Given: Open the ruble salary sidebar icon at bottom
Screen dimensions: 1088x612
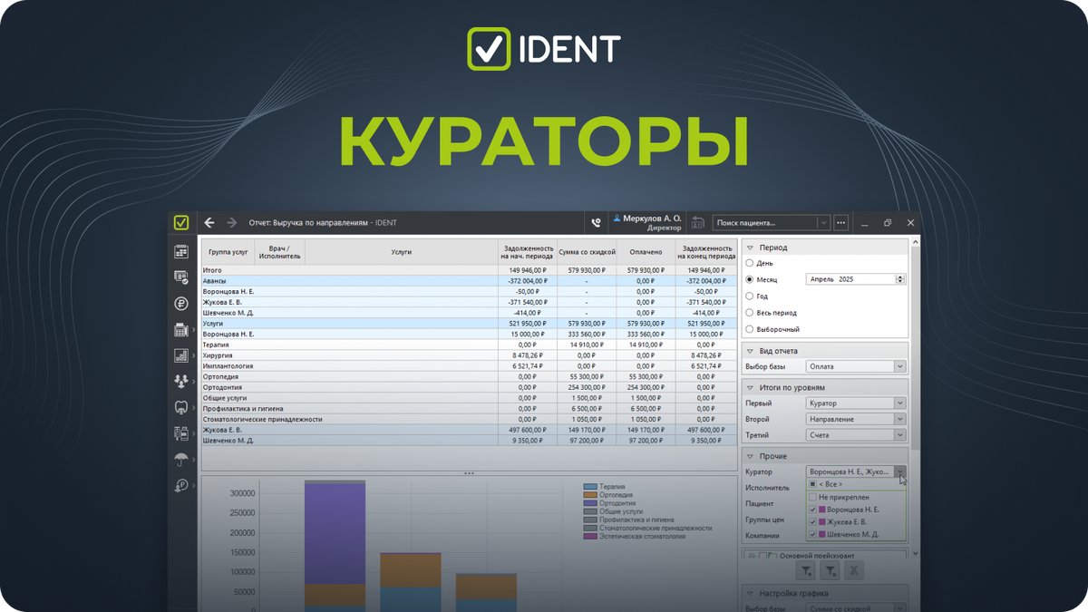Looking at the screenshot, I should pos(181,486).
